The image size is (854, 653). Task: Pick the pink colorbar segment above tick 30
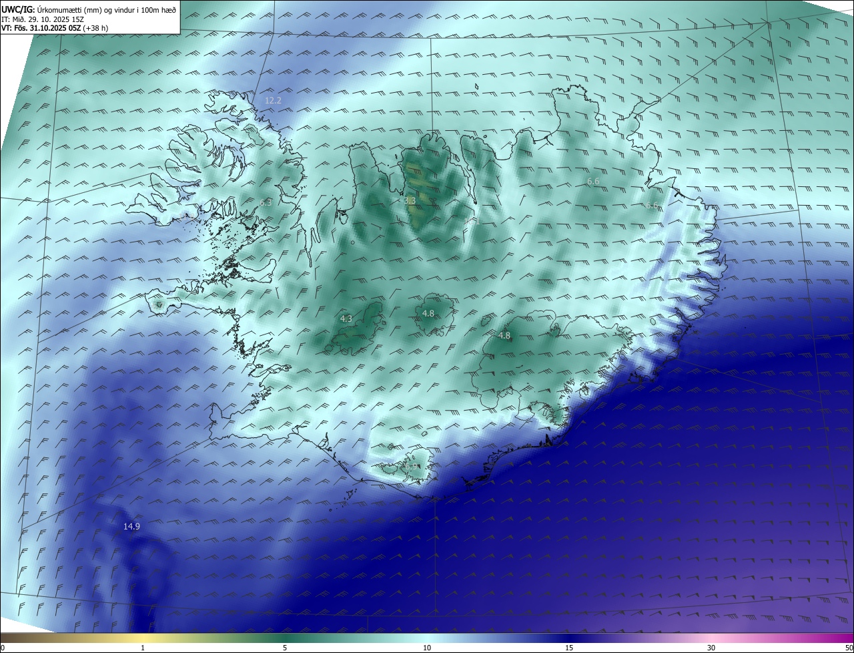[x=711, y=637]
